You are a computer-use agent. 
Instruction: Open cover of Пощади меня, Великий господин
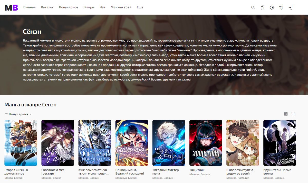tap(132, 143)
